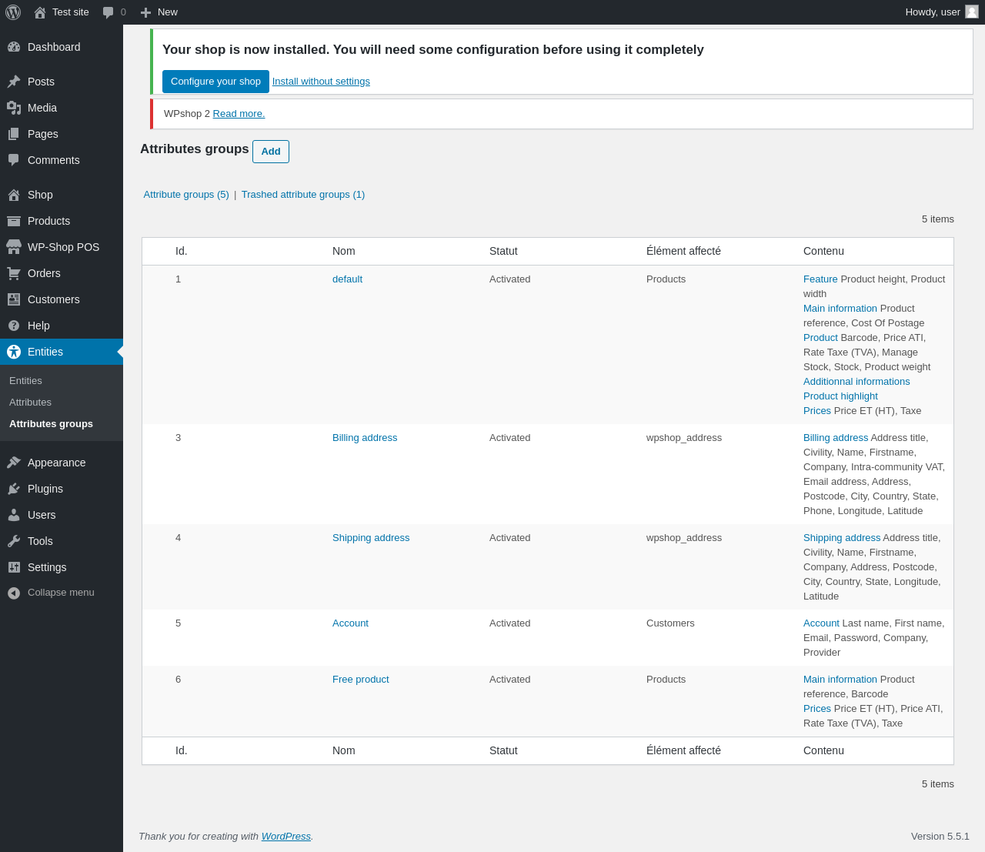Open the WPshop 2 Read more link
The height and width of the screenshot is (852, 985).
pos(239,114)
